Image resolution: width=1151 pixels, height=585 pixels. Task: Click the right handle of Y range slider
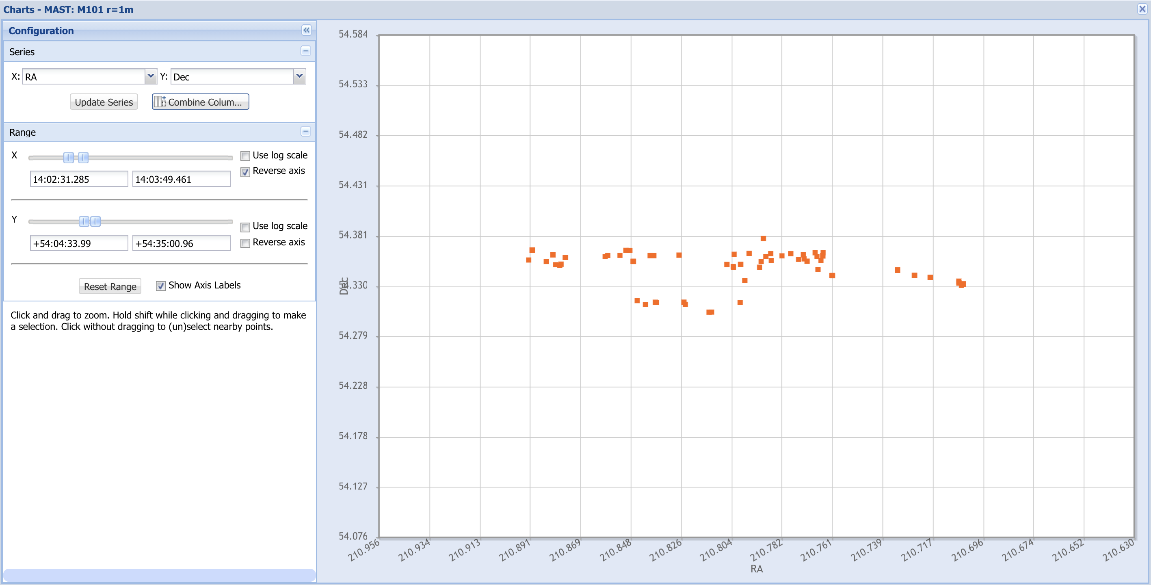[x=95, y=221]
